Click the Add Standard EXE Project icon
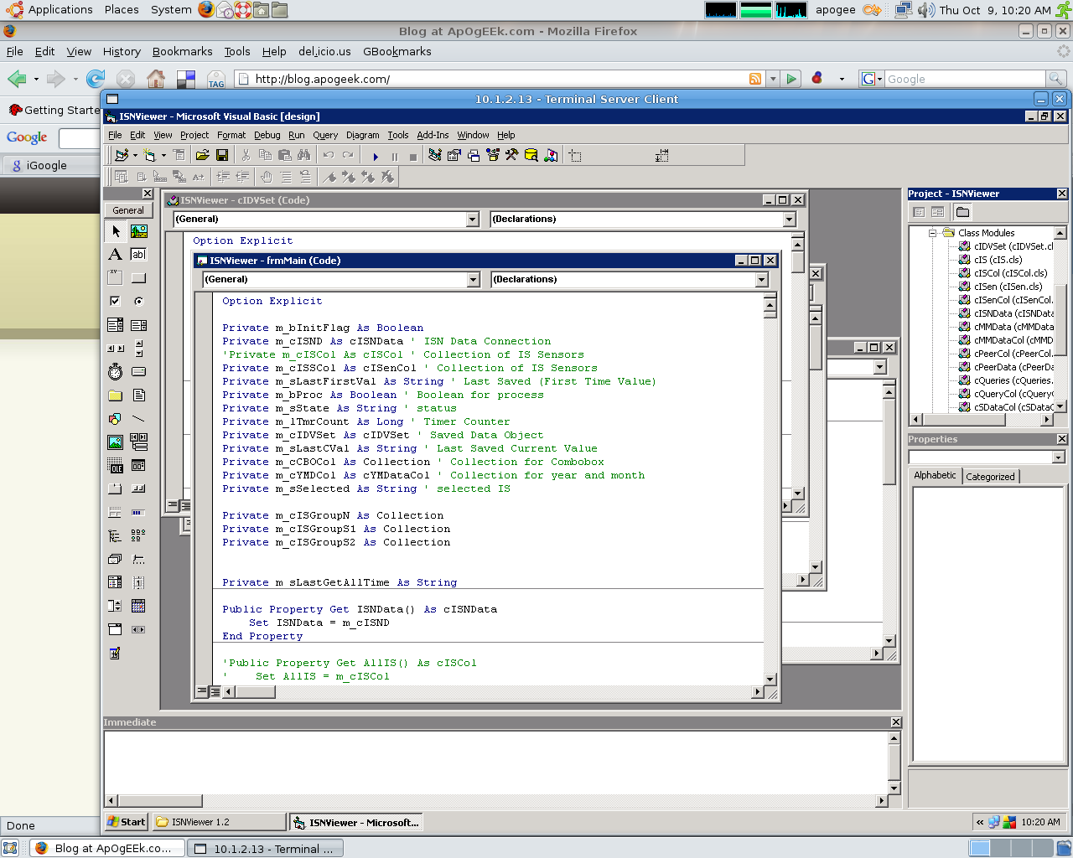 point(122,155)
